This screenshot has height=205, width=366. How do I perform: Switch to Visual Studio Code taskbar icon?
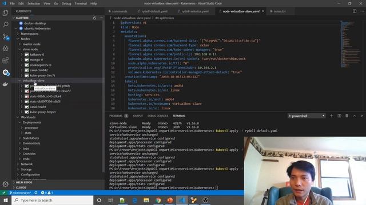coord(182,200)
